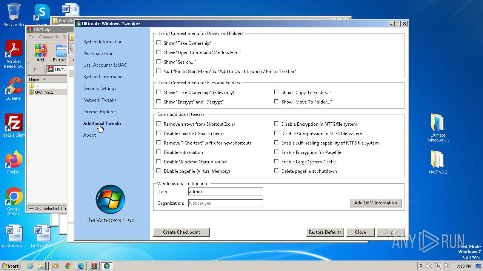Screen dimensions: 483x271
Task: Open the Acrobat Reader DC desktop icon
Action: click(x=14, y=54)
